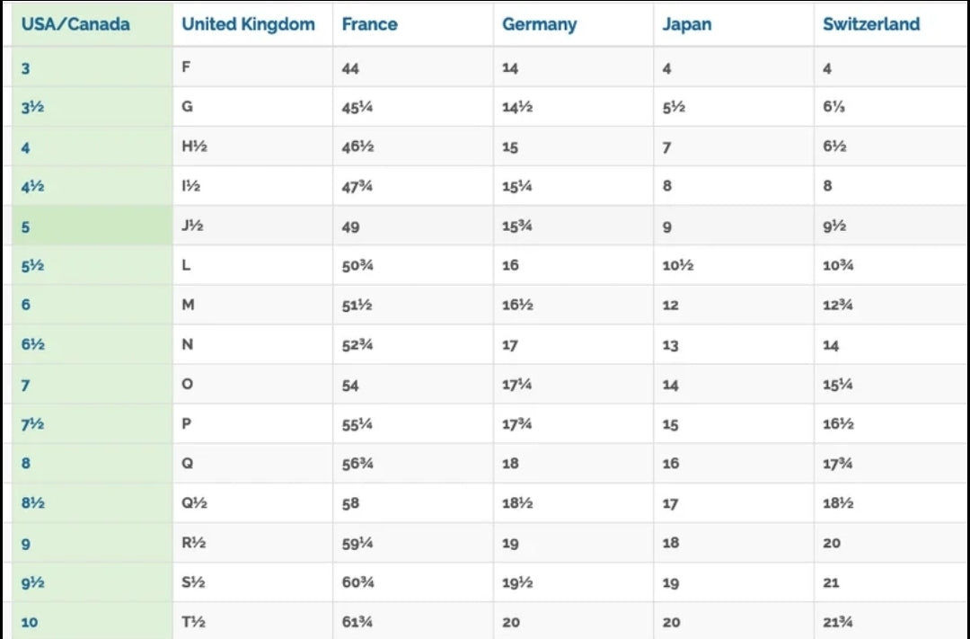Select France value 59¼ cell
Viewport: 970px width, 639px height.
(x=413, y=543)
